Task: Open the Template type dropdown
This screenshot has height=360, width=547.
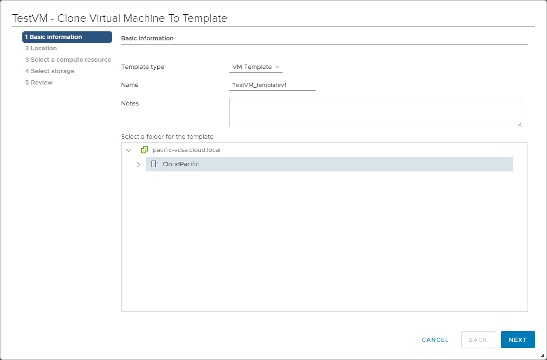Action: [255, 67]
